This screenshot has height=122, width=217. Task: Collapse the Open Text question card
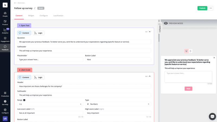coord(150,32)
